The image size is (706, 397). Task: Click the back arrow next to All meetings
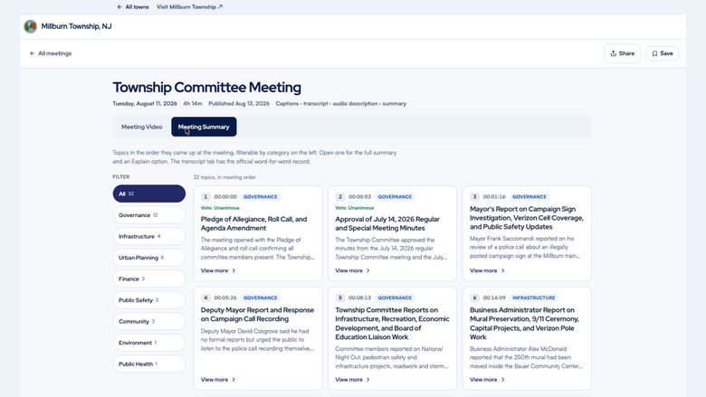pos(32,53)
